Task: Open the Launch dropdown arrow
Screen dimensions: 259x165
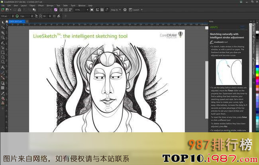Action: tap(142, 10)
